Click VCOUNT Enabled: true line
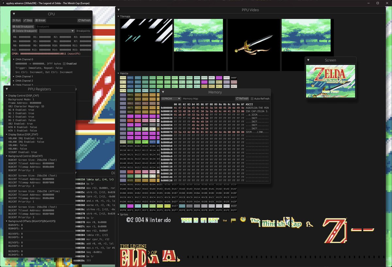 [23, 152]
